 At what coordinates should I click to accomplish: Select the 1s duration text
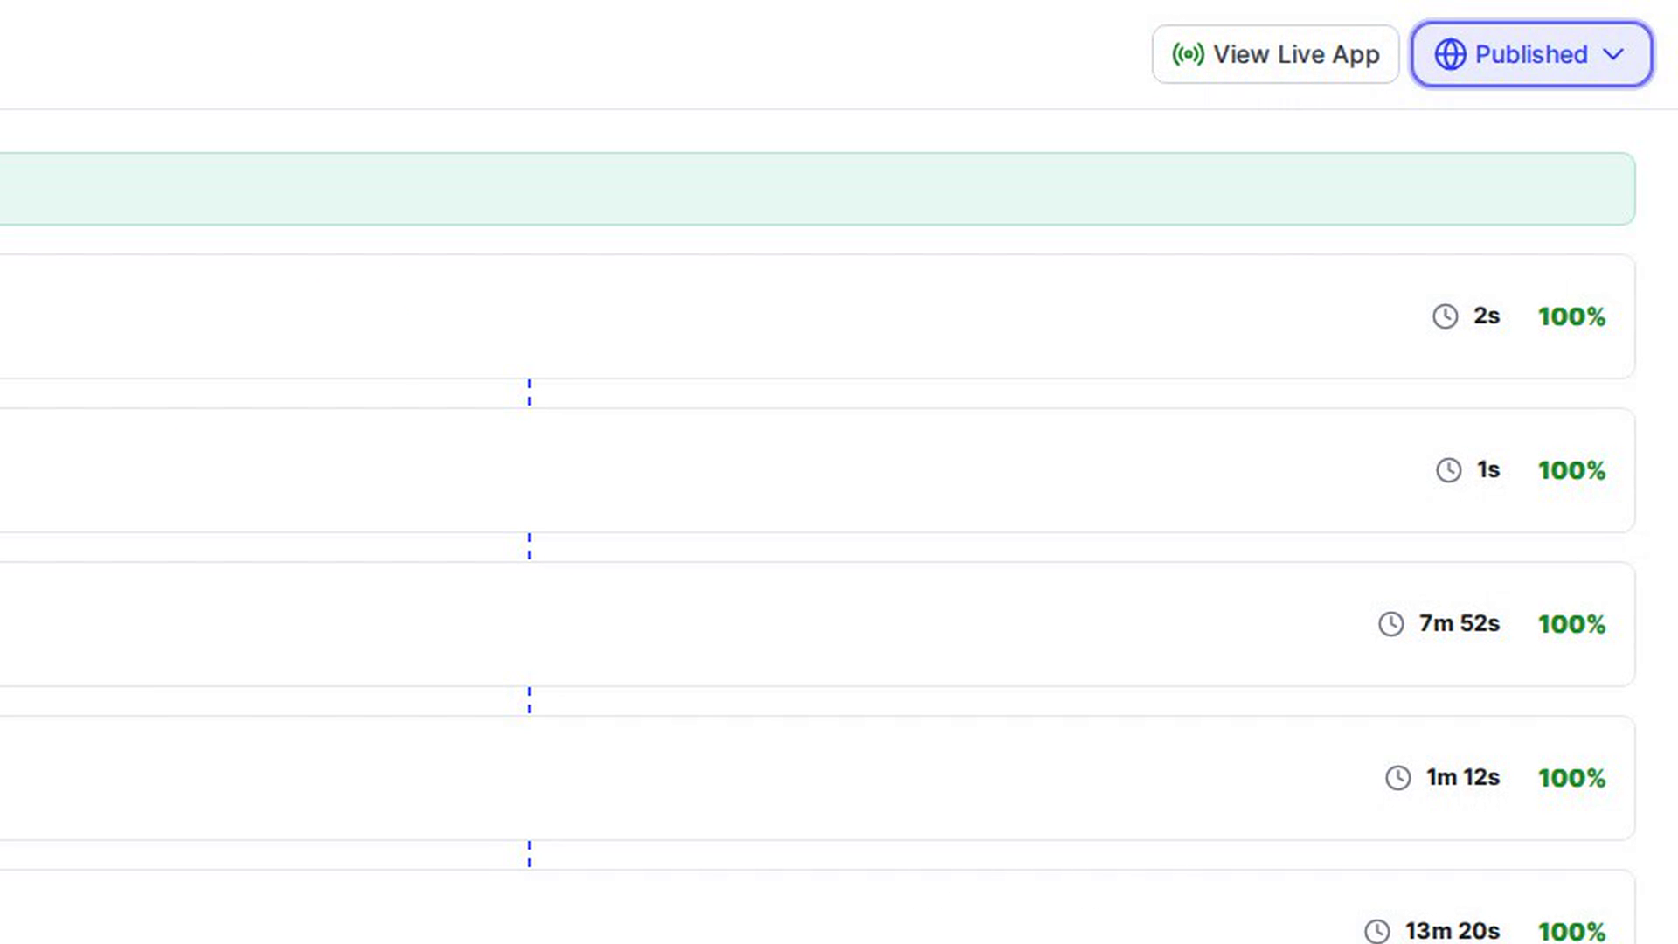[1488, 469]
